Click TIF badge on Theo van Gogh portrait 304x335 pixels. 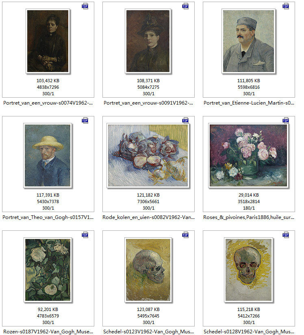click(85, 120)
